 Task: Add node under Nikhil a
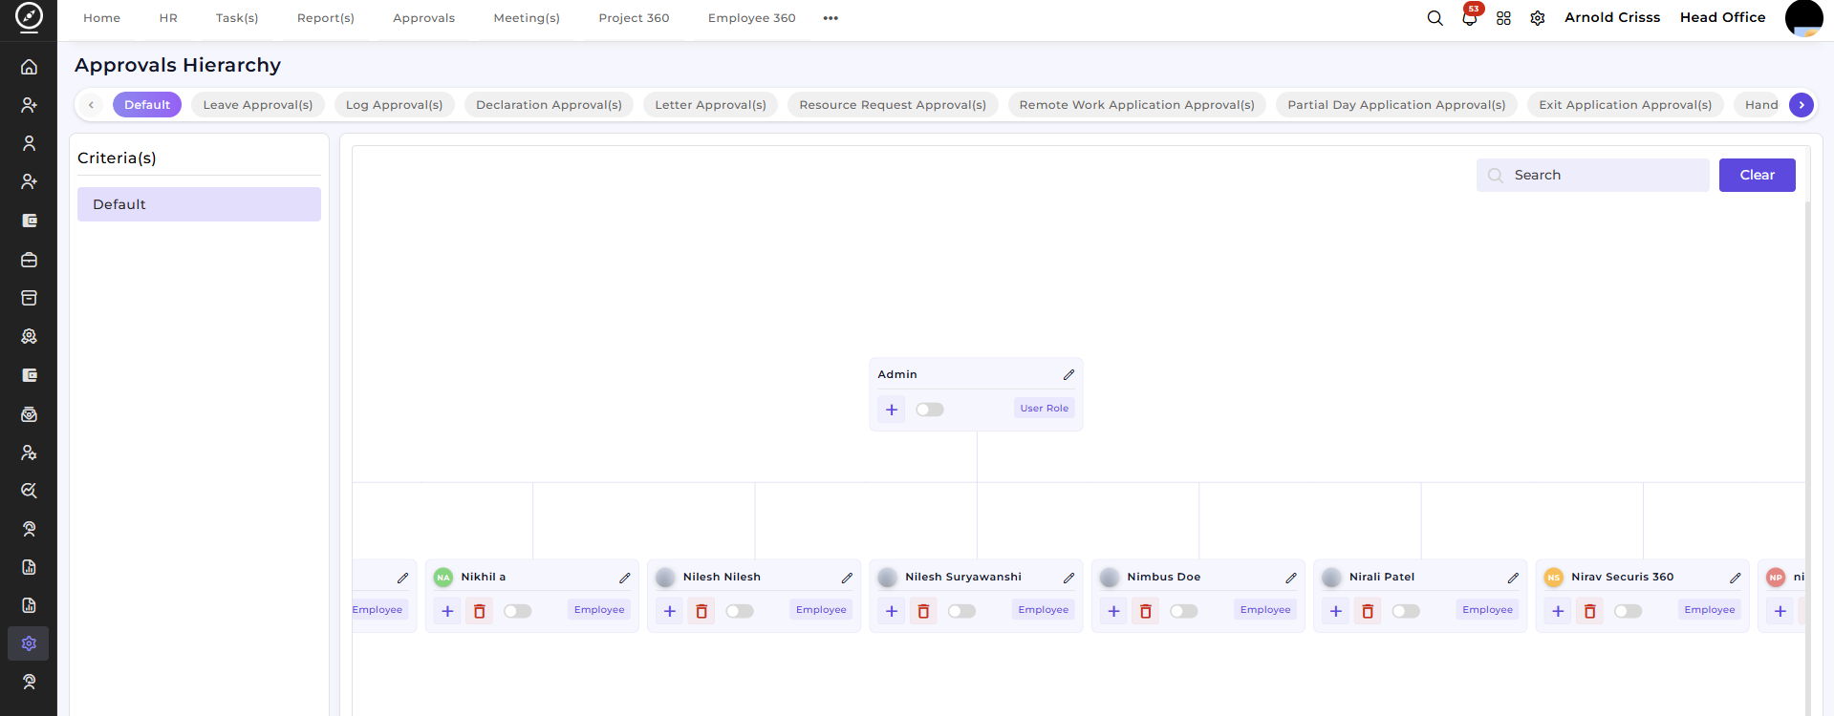click(447, 611)
